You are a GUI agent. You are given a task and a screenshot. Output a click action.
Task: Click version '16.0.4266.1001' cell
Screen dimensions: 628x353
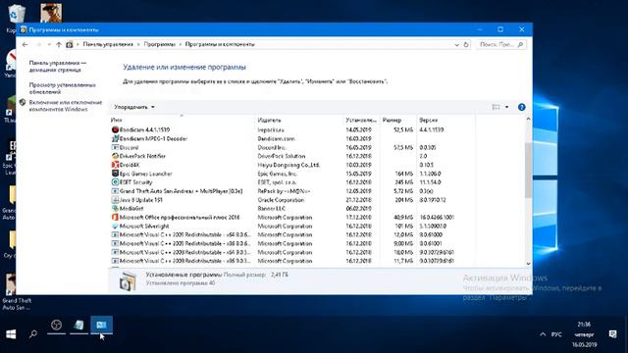point(437,218)
